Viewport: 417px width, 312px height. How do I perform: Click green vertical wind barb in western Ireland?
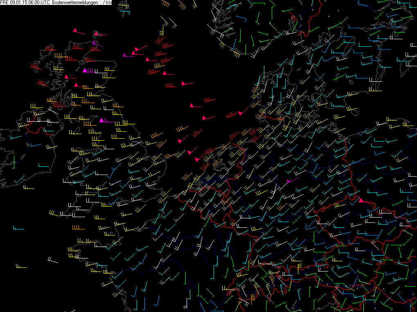13,162
